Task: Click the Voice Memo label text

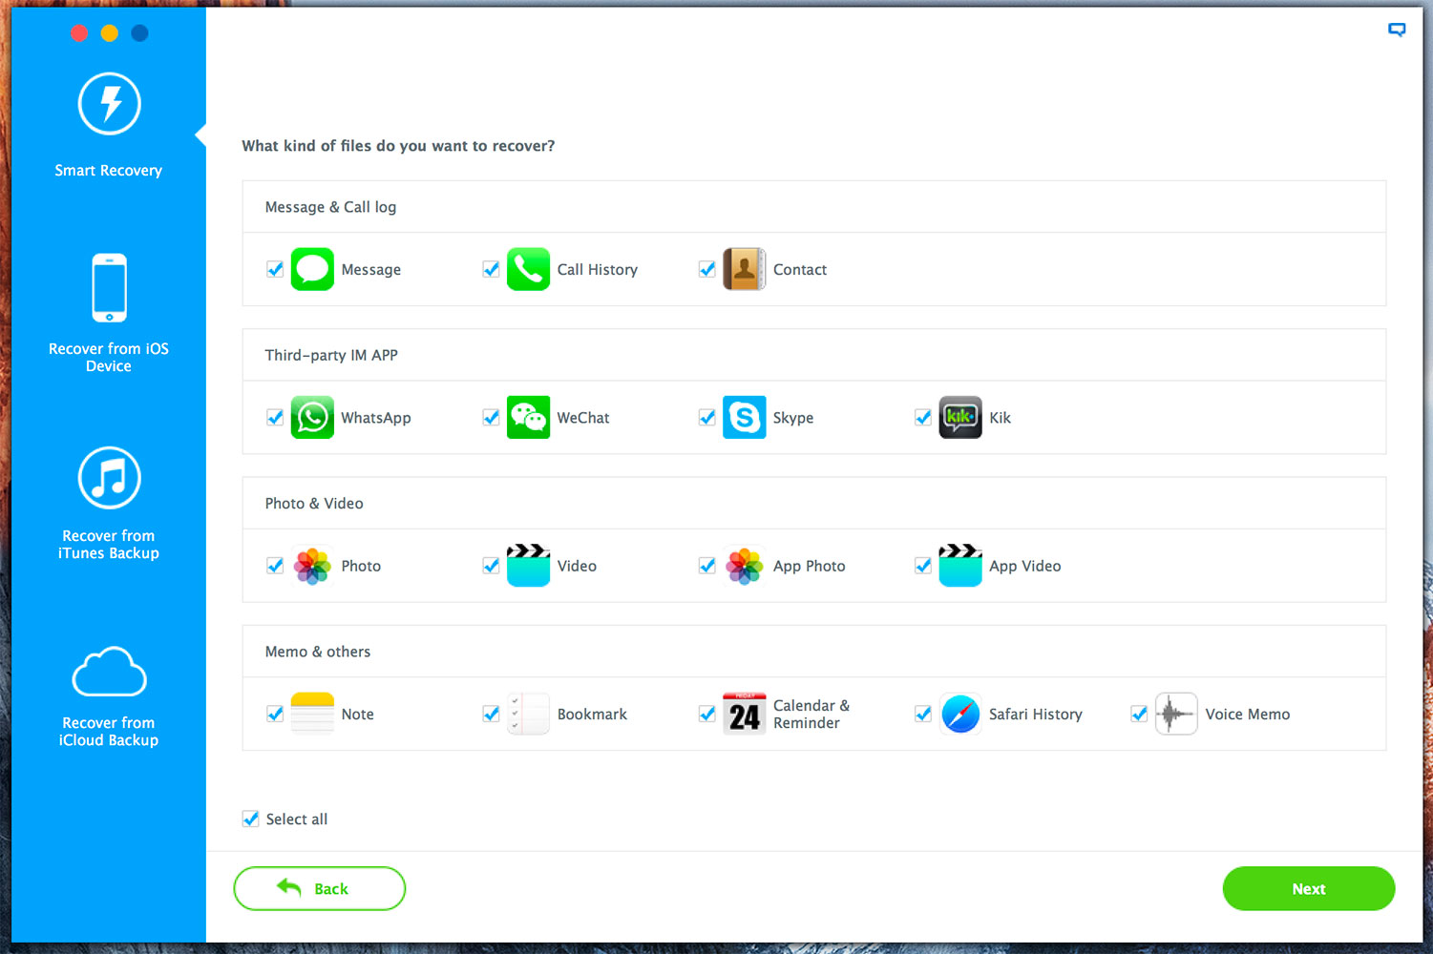Action: pos(1247,715)
